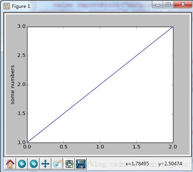Close the Figure 1 window

[183, 5]
